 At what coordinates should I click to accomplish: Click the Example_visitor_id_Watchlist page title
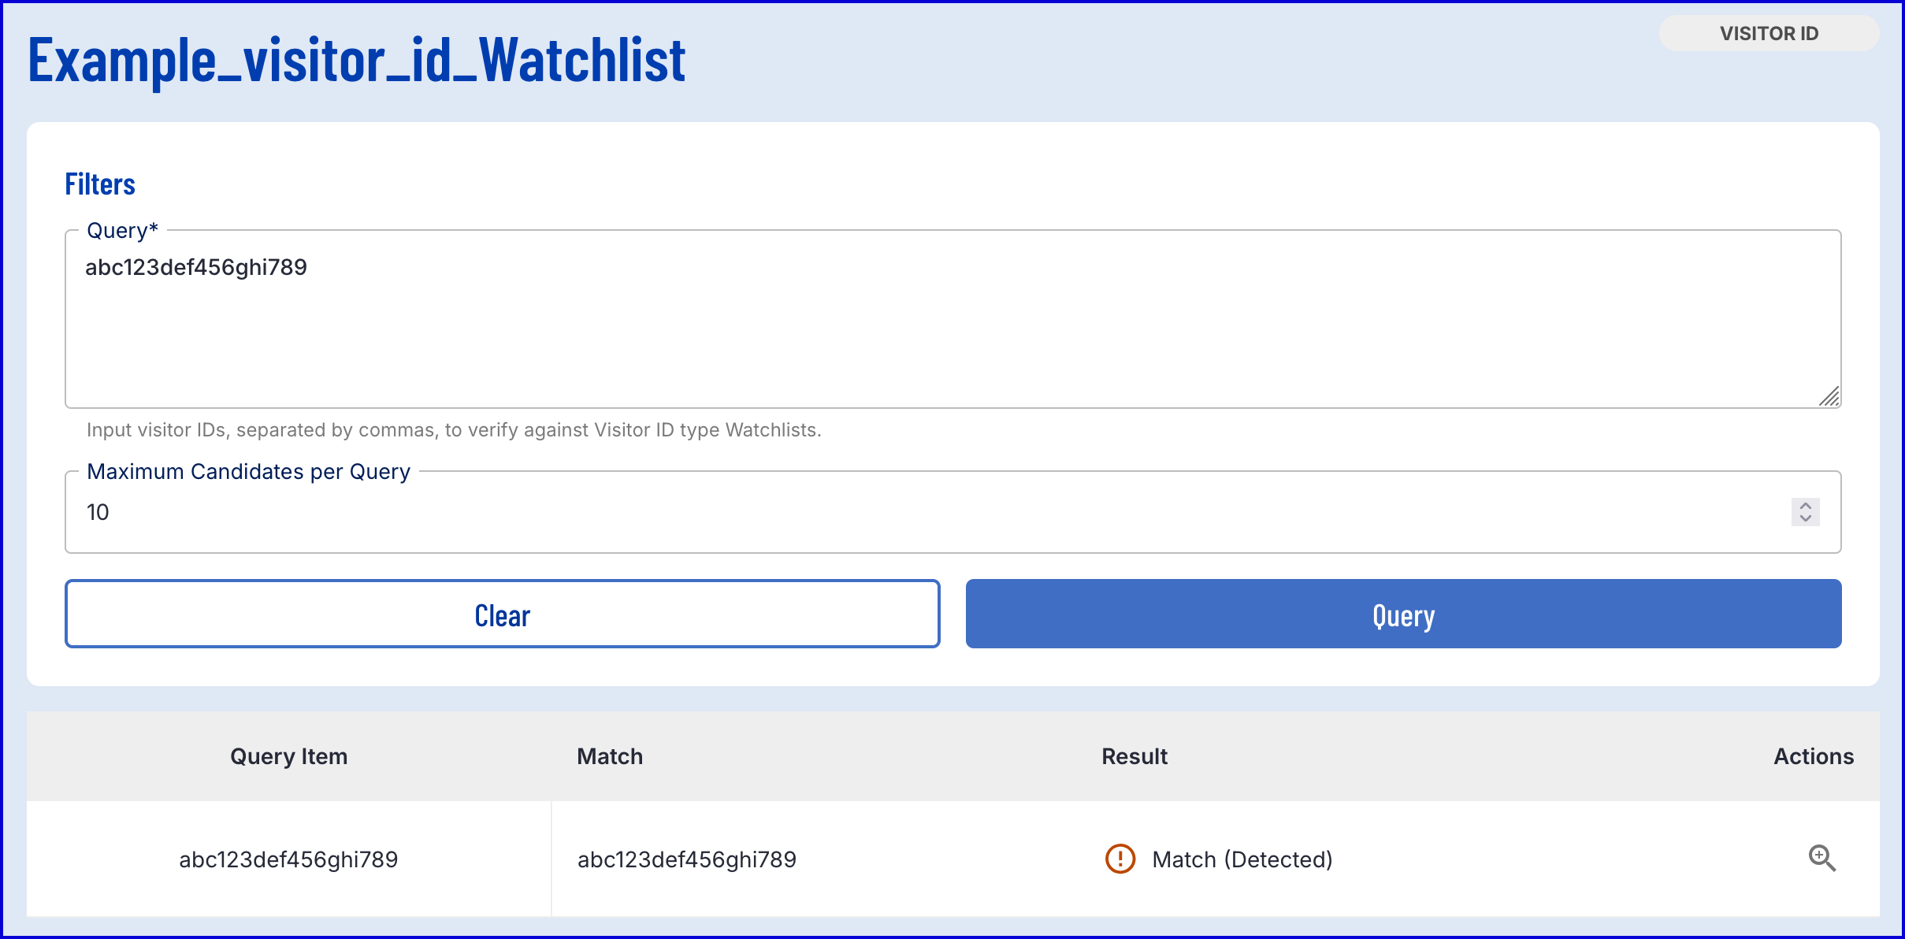[x=357, y=60]
